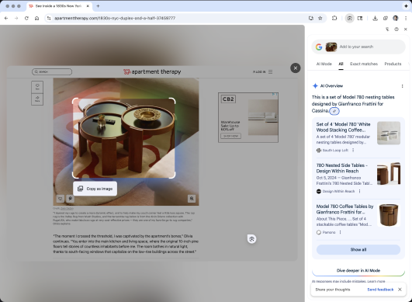Click the heart icon below the photo
Image resolution: width=412 pixels, height=302 pixels.
point(61,199)
